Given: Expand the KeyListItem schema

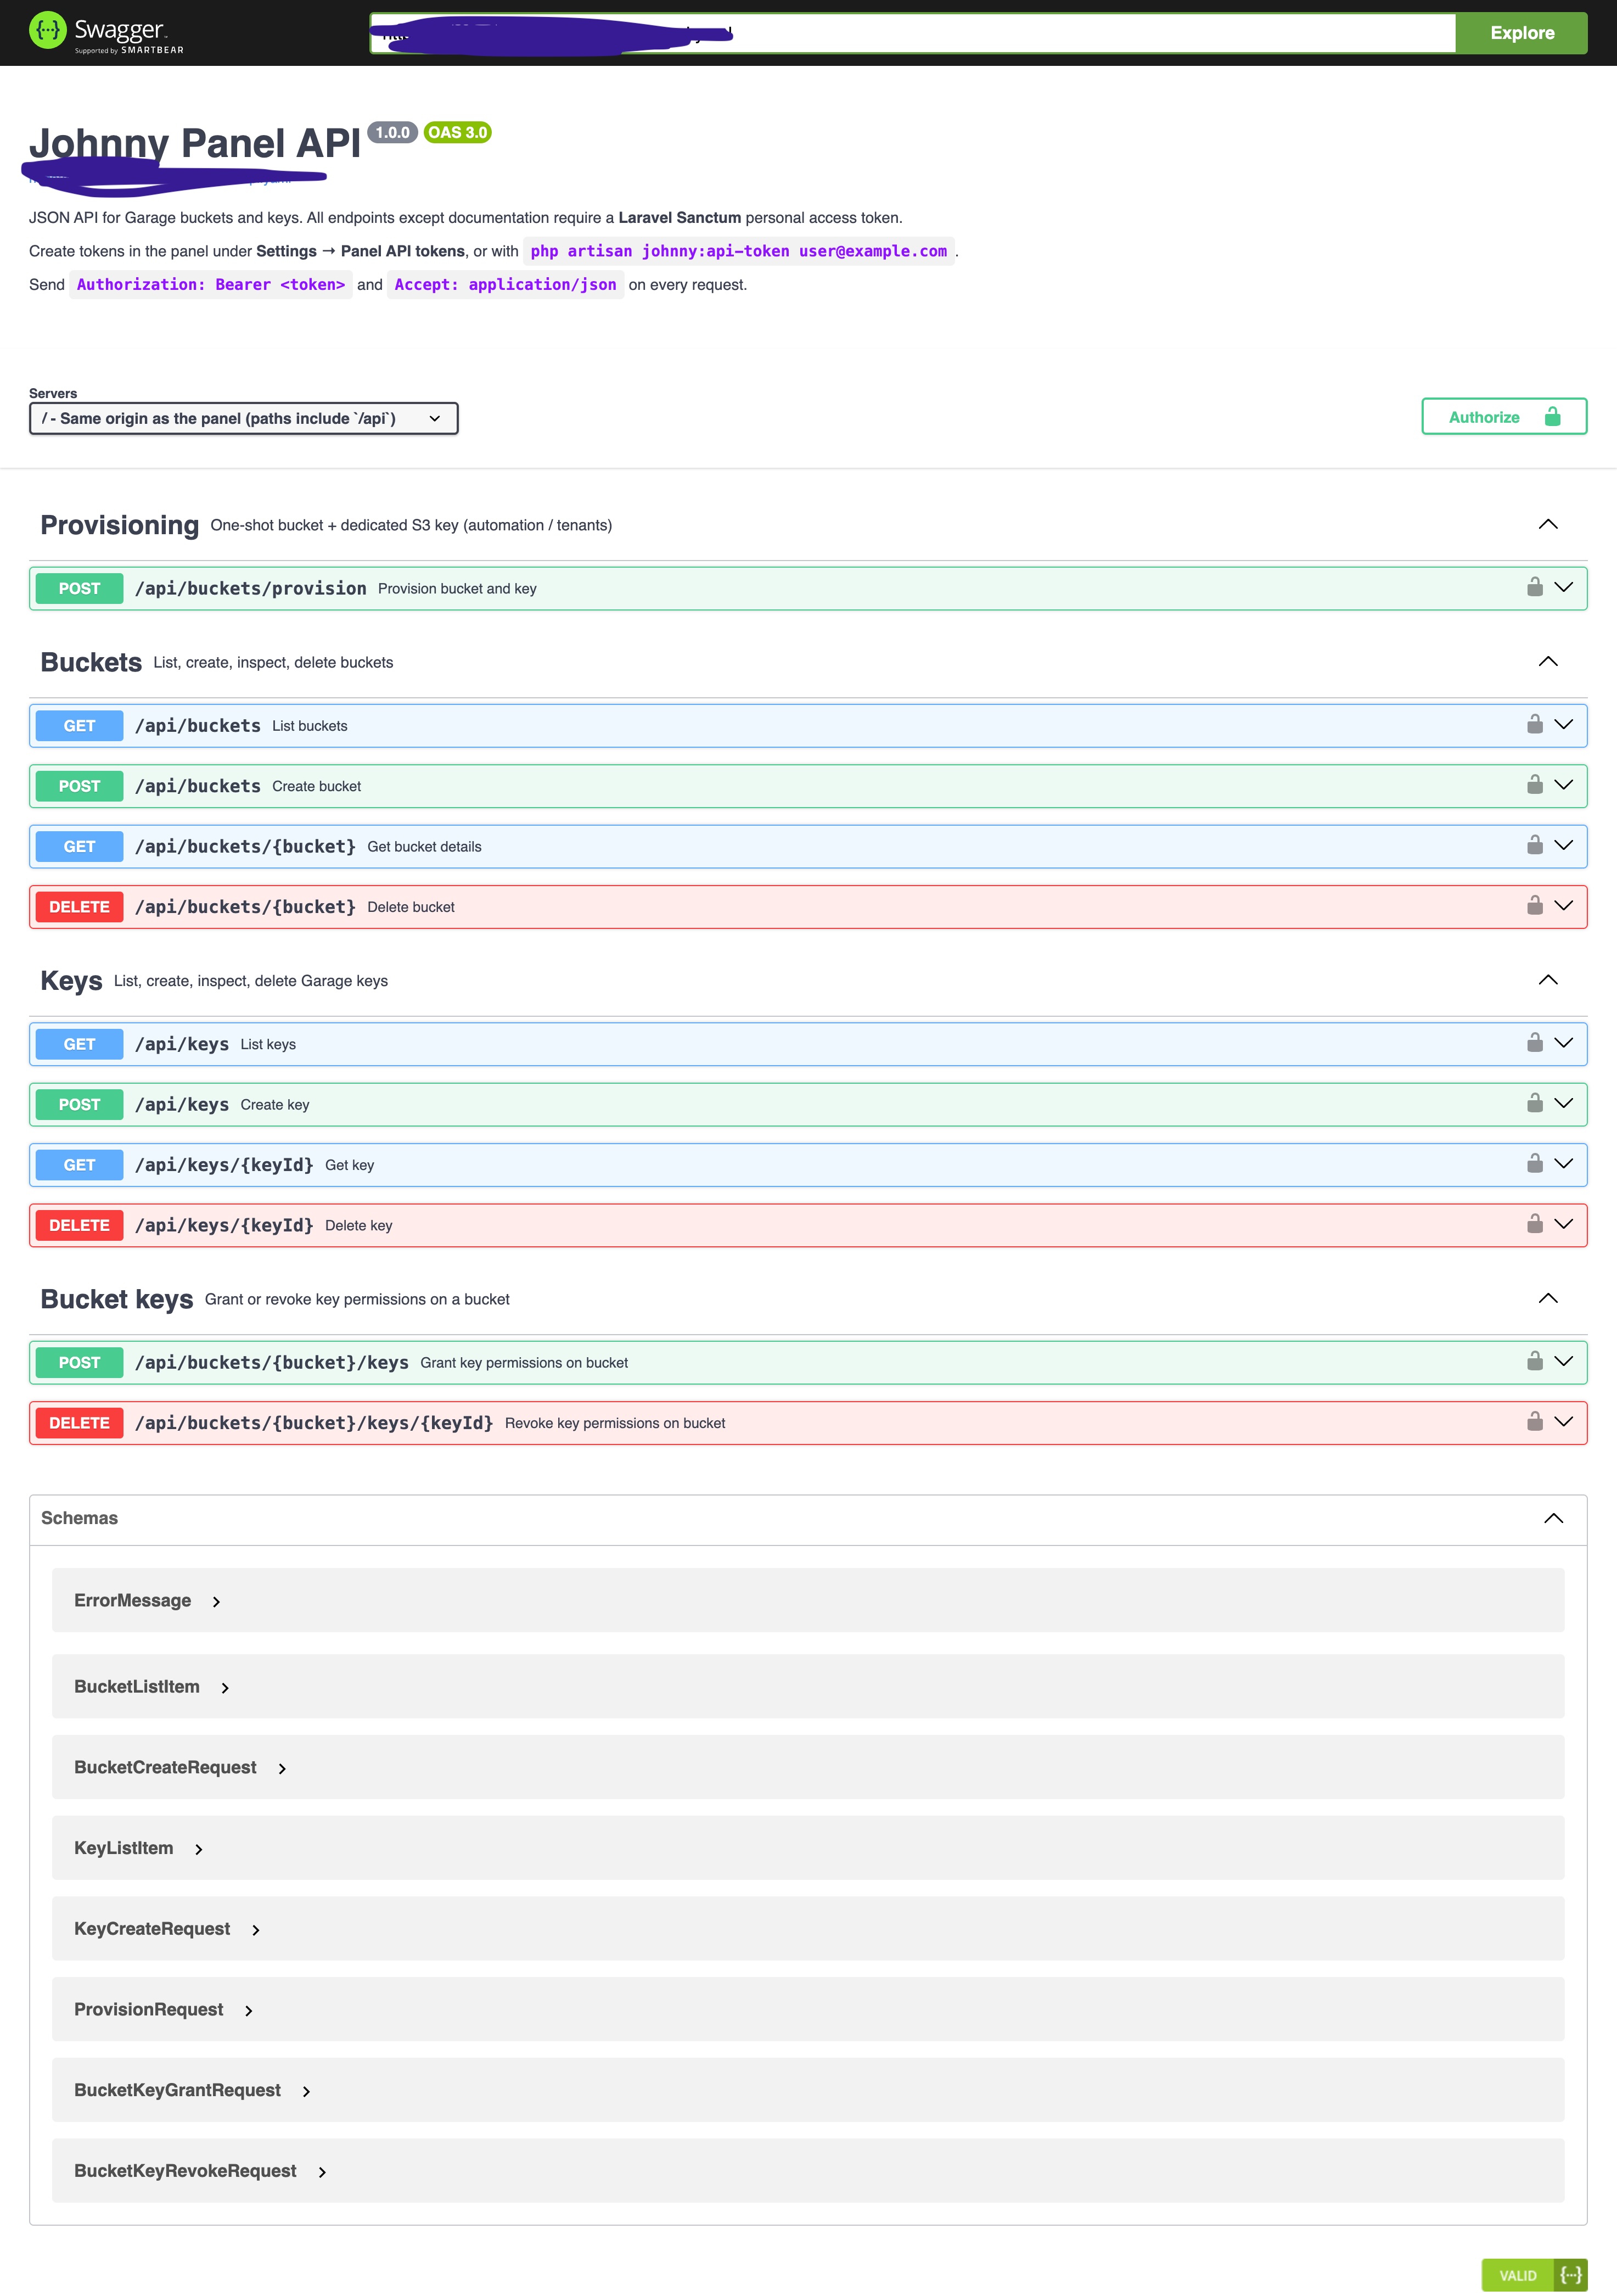Looking at the screenshot, I should tap(199, 1849).
